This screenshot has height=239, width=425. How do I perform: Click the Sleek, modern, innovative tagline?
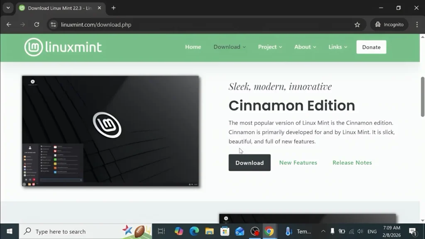[x=280, y=86]
